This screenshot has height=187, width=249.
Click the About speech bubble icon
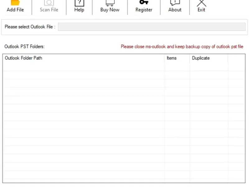[175, 3]
